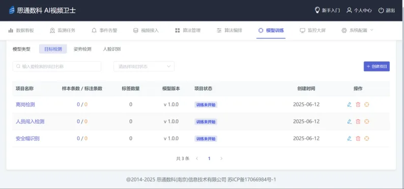Image resolution: width=404 pixels, height=189 pixels.
Task: Click 训练未开始 status of 安全帽识别
Action: click(206, 138)
